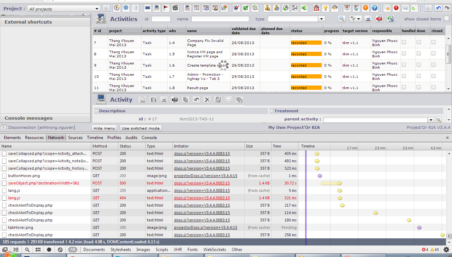The width and height of the screenshot is (452, 257).
Task: Filter network requests by XHR
Action: click(x=178, y=250)
